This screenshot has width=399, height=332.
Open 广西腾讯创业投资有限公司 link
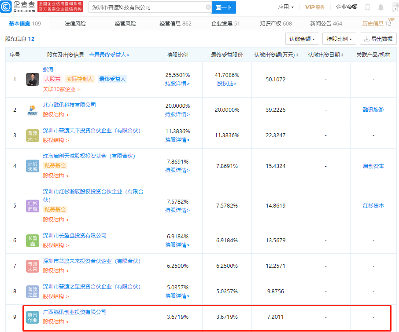point(74,312)
